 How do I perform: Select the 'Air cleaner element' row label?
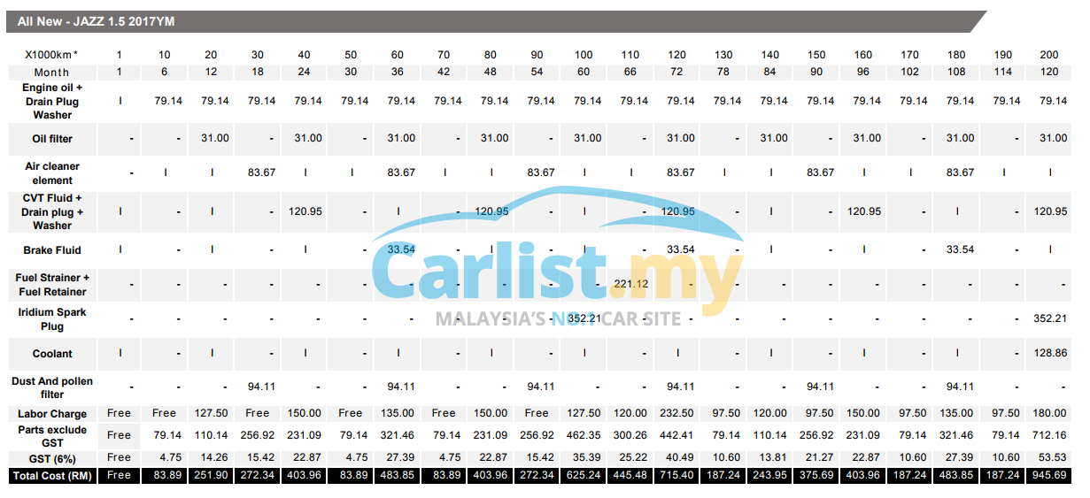52,172
